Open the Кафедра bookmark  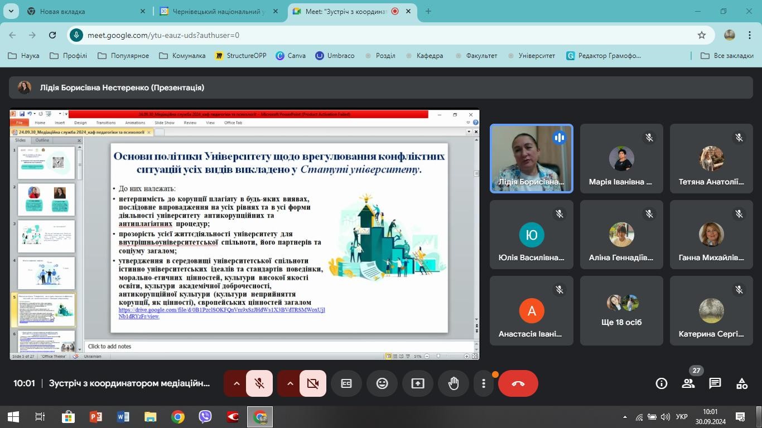tap(425, 56)
